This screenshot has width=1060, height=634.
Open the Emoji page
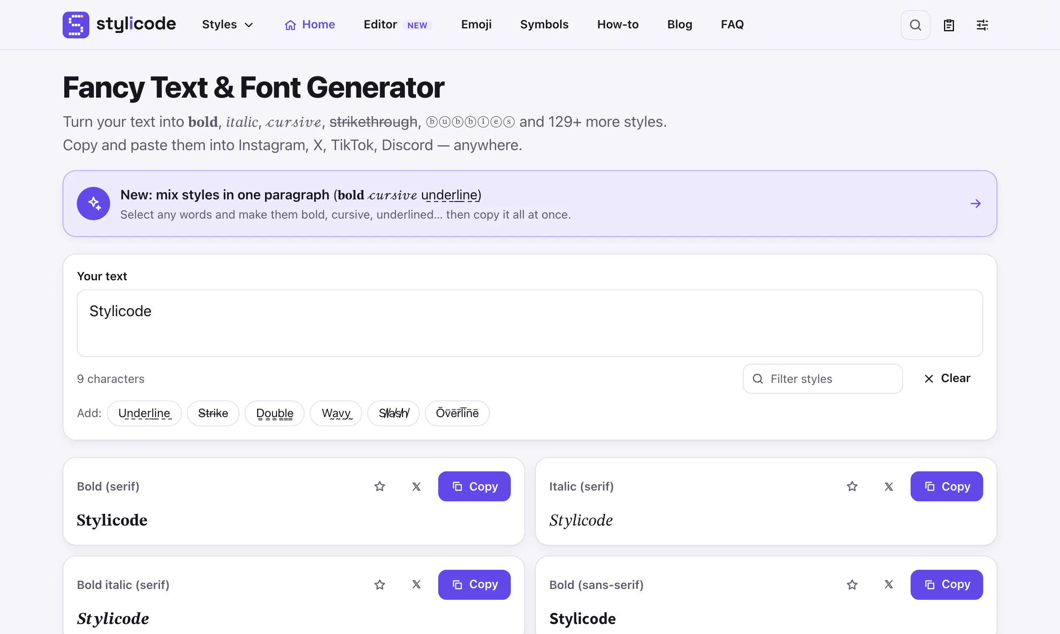(476, 25)
